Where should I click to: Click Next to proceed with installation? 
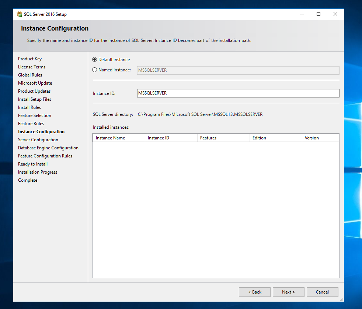tap(288, 292)
